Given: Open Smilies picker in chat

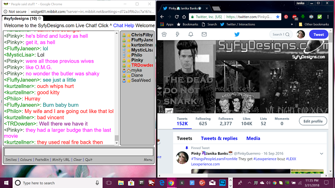Looking at the screenshot, I should tap(11, 160).
